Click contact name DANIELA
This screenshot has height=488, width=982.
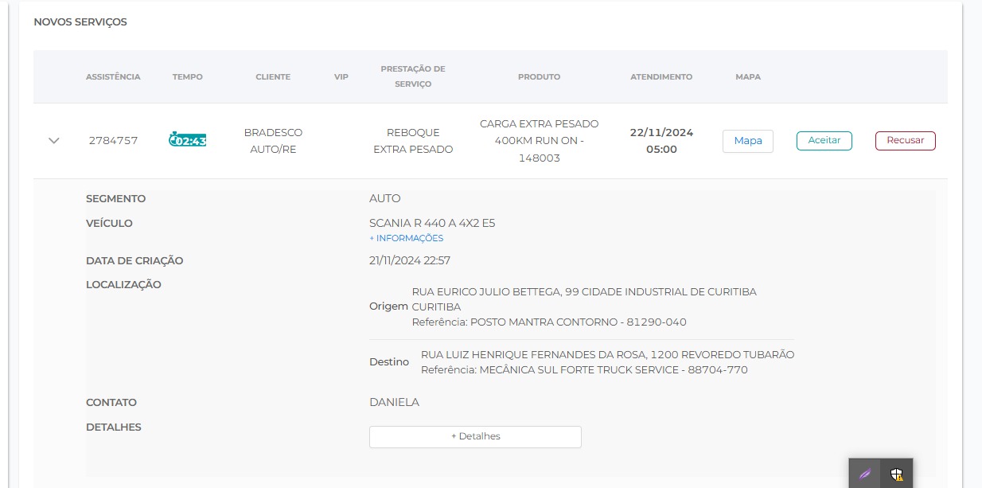click(x=394, y=402)
